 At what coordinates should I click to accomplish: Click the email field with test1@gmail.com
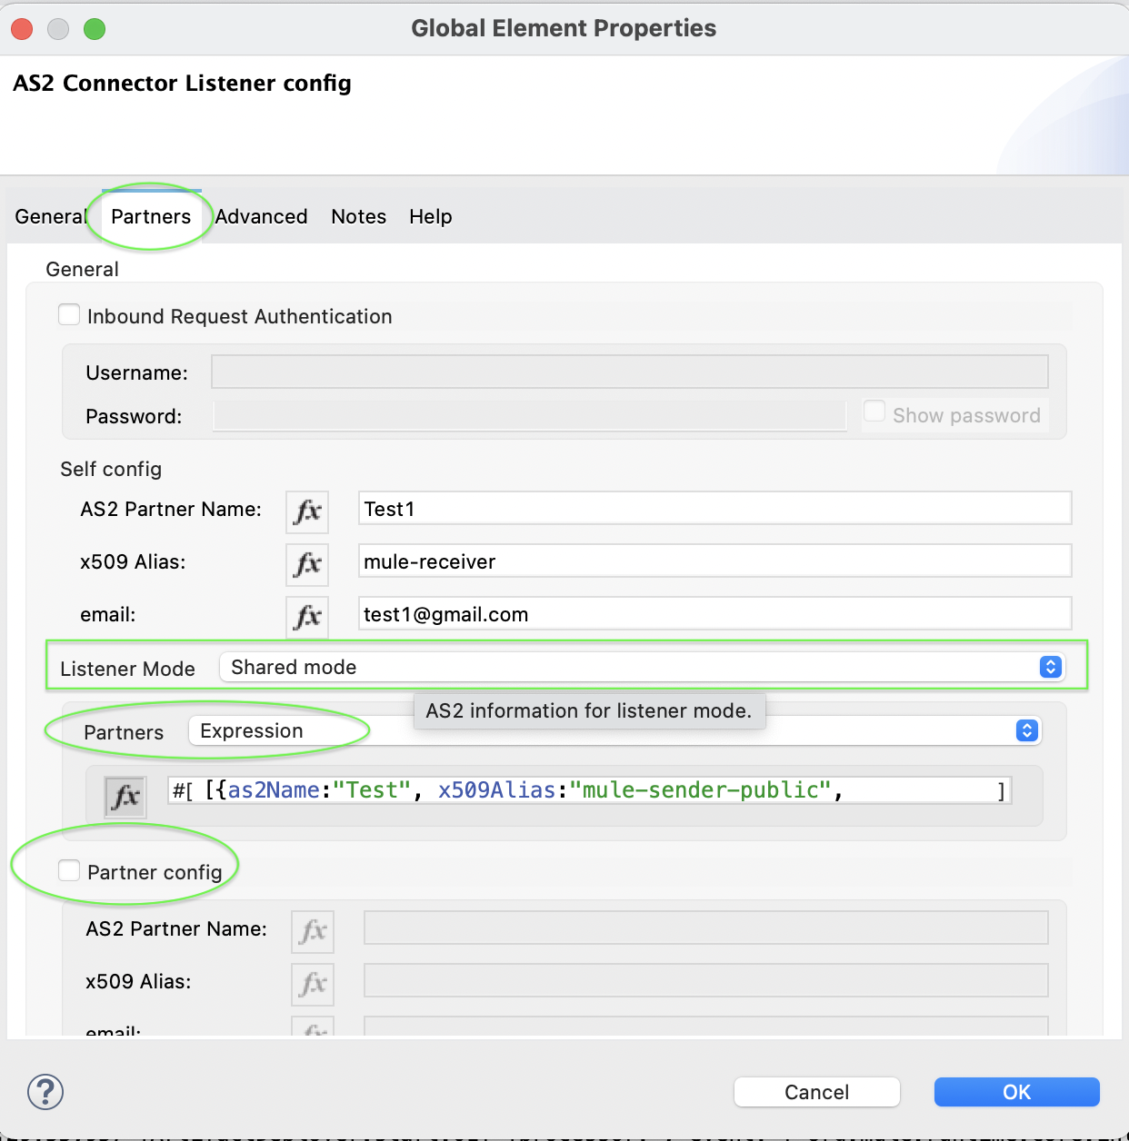tap(714, 614)
